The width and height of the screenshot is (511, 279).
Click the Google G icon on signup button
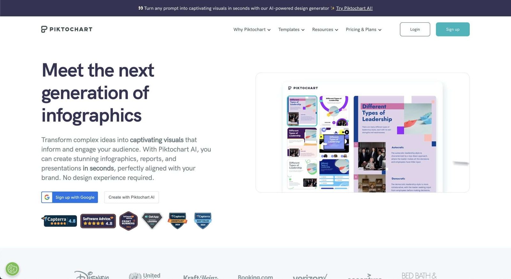pos(47,197)
